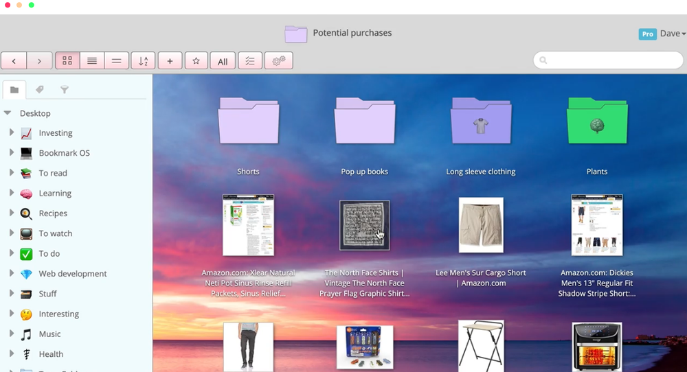Collapse the Desktop tree node

point(8,113)
